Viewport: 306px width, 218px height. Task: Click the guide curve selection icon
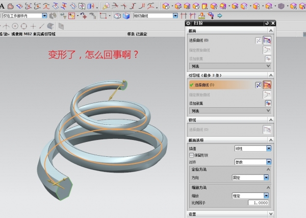coord(267,85)
